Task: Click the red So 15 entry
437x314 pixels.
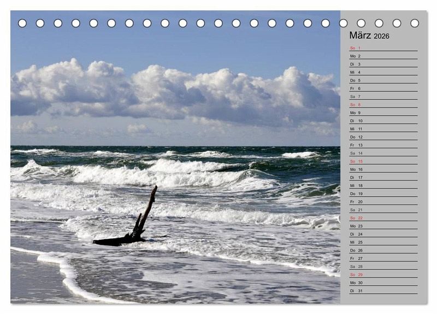Action: 383,162
